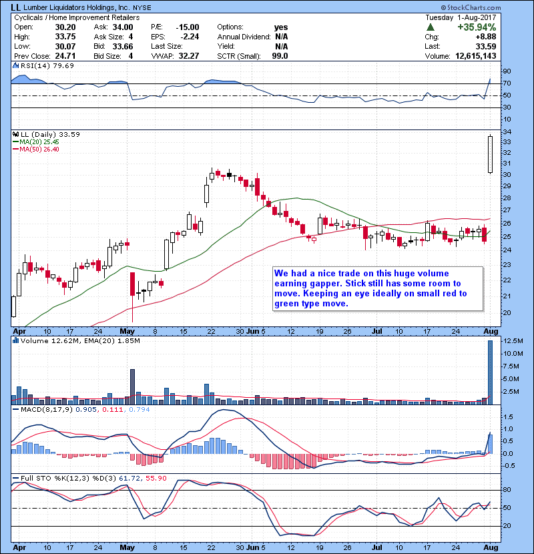The width and height of the screenshot is (534, 554).
Task: Click the green MA(20) legend line
Action: pyautogui.click(x=15, y=142)
